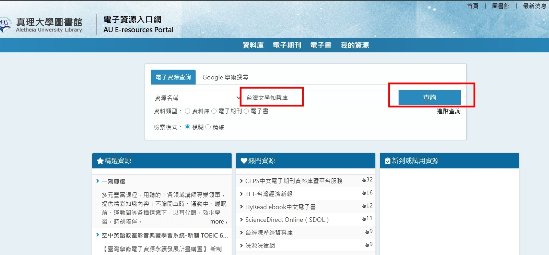549x255 pixels.
Task: Click the hand icon on 台經院產經資料庫 row
Action: click(x=367, y=232)
